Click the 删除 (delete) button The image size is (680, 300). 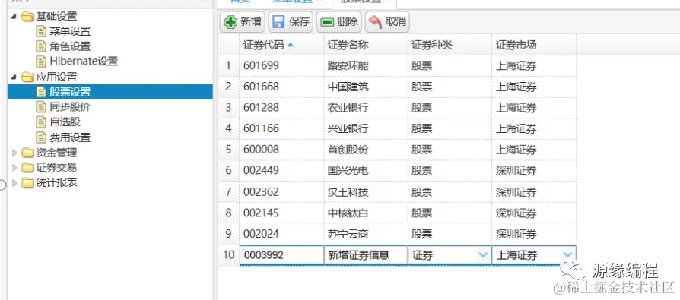click(339, 21)
